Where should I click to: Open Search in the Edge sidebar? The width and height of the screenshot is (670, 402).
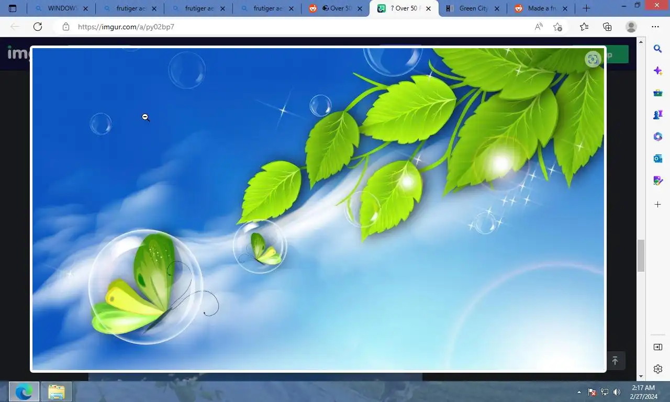[658, 49]
